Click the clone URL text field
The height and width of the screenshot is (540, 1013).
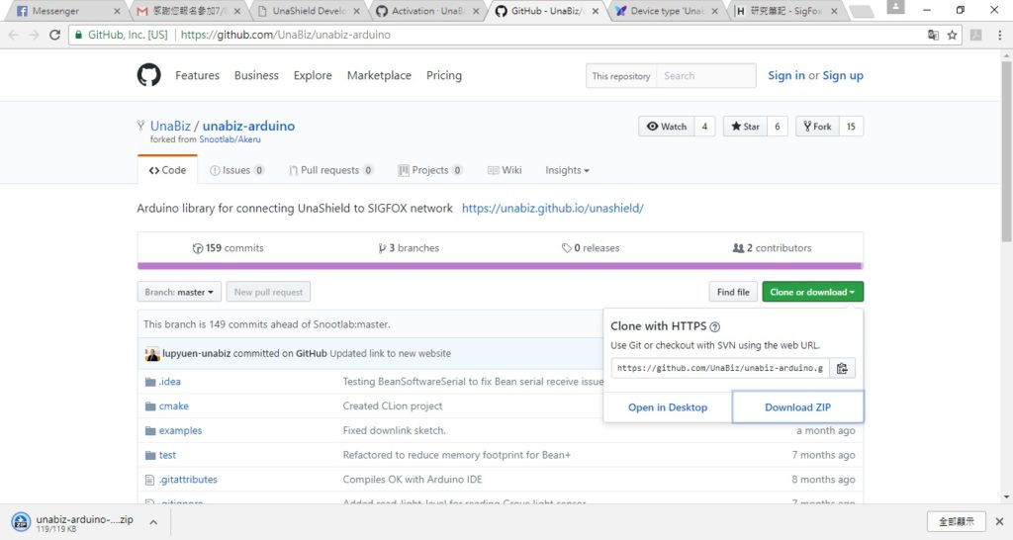[x=720, y=368]
